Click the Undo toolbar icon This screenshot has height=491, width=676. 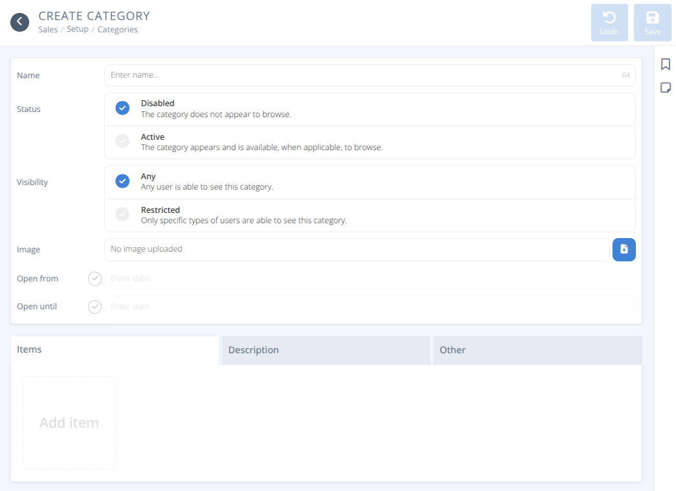point(609,22)
